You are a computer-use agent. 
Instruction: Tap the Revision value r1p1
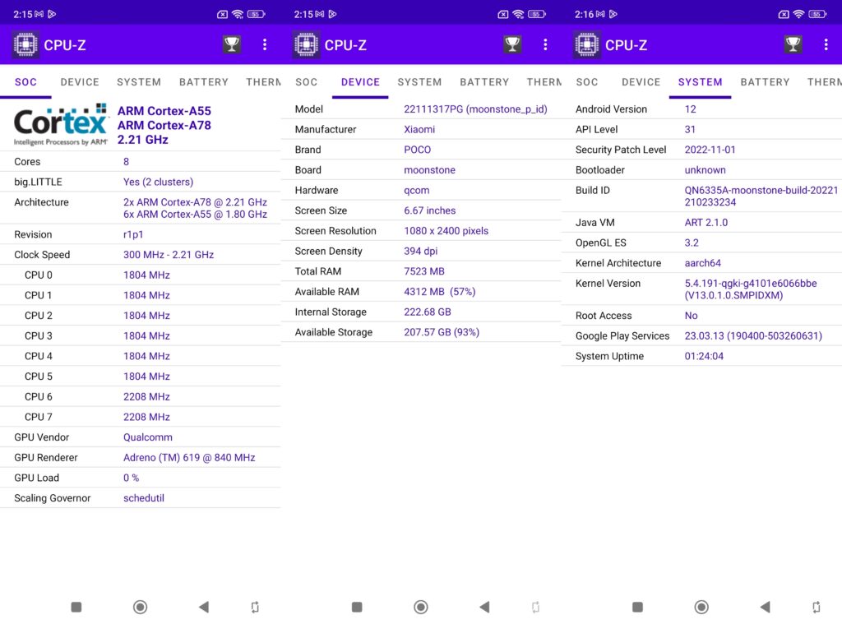[x=133, y=234]
